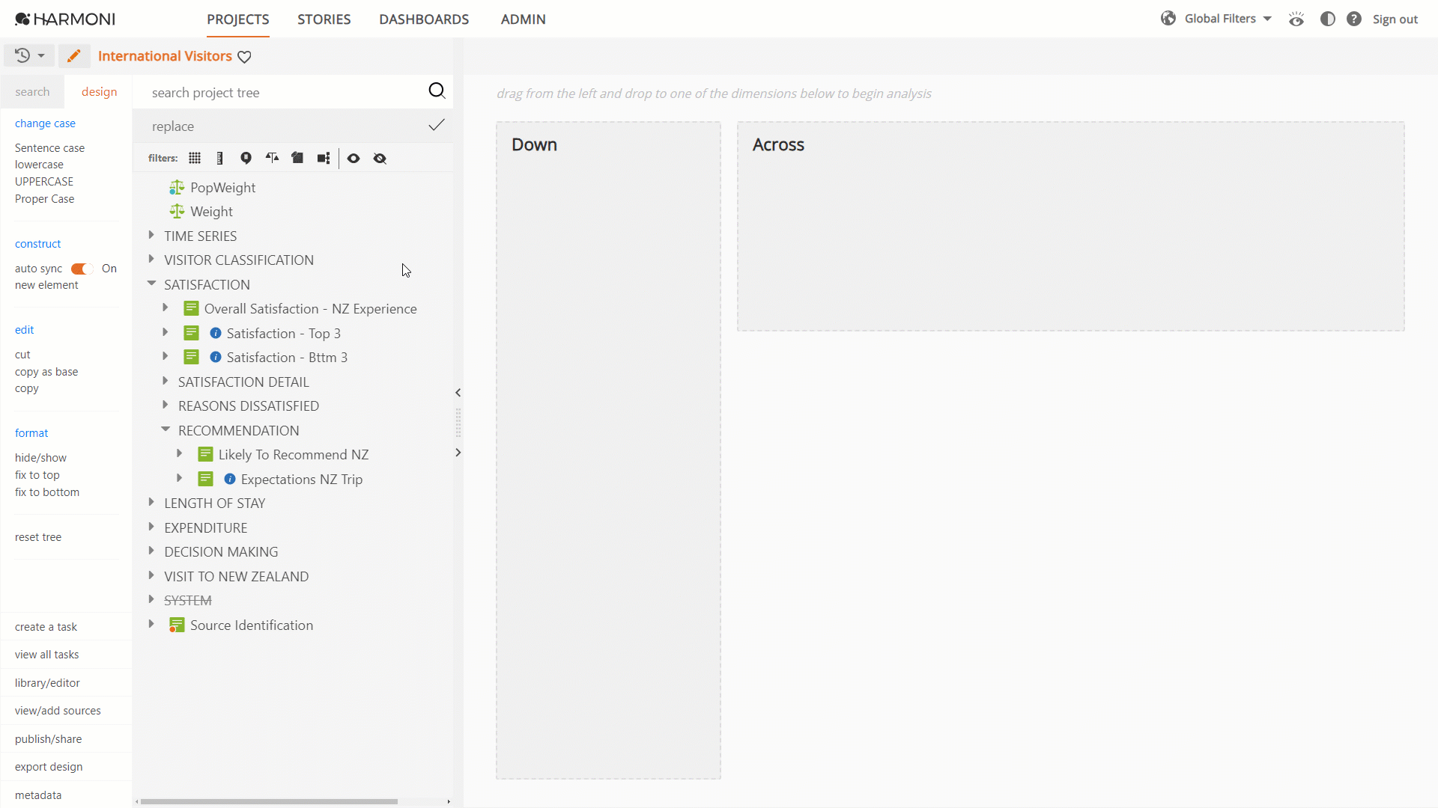Apply the balance scale weight filter icon
The image size is (1438, 808).
[x=272, y=158]
